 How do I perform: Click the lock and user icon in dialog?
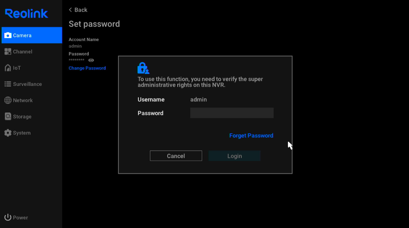(143, 68)
